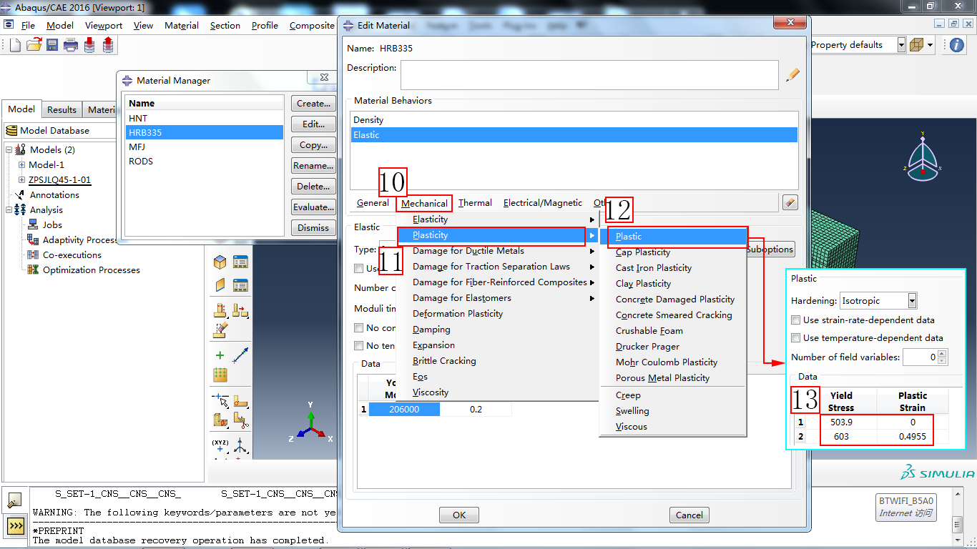Click Cancel in Edit Material dialog
This screenshot has width=977, height=549.
point(689,515)
